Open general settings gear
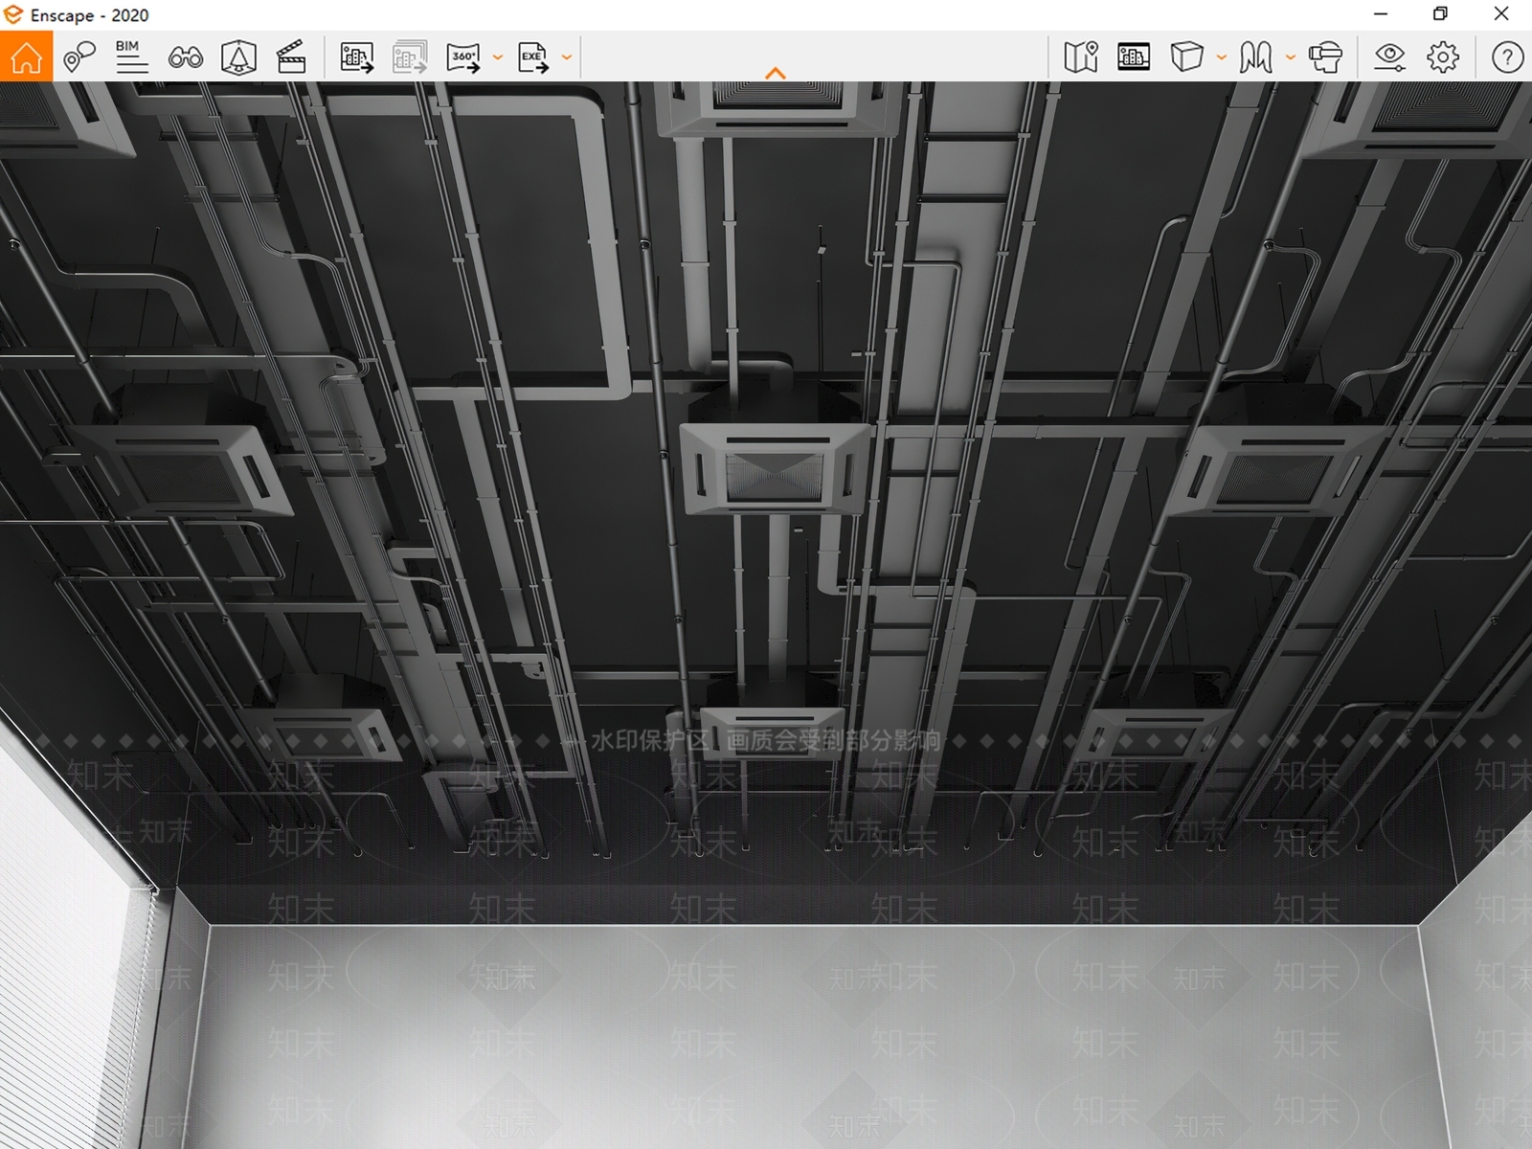 point(1443,57)
